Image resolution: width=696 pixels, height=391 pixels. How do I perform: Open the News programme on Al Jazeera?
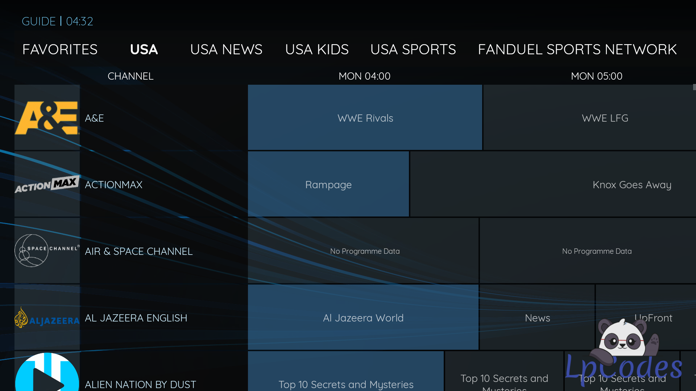537,317
